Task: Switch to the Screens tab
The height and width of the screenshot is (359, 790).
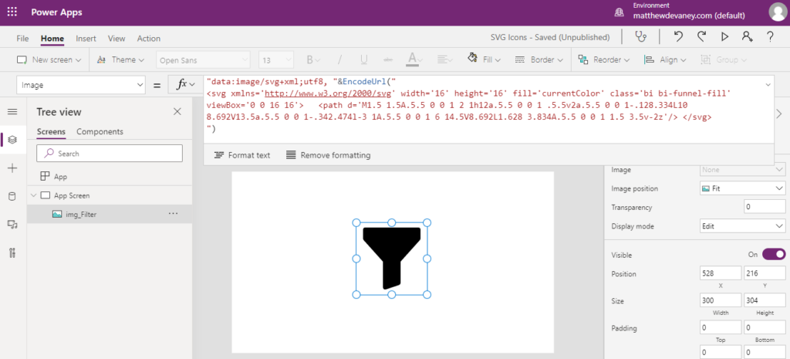Action: tap(51, 131)
